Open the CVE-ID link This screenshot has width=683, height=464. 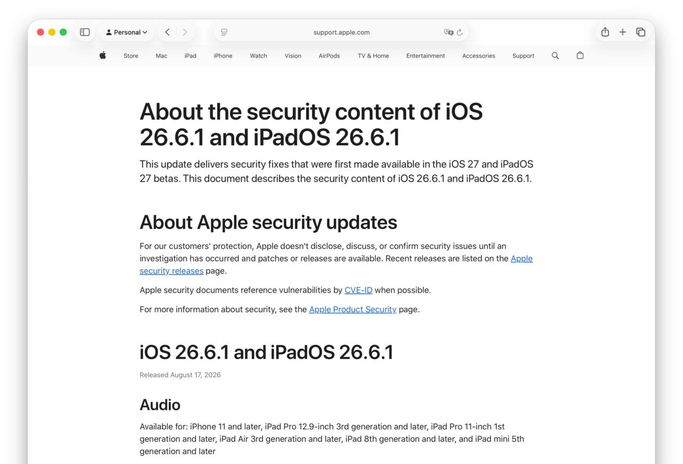[x=359, y=290]
